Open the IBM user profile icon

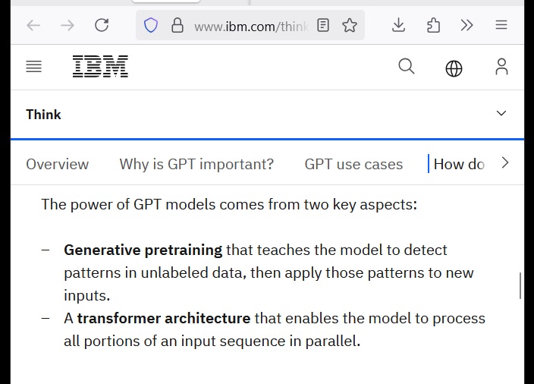tap(501, 67)
